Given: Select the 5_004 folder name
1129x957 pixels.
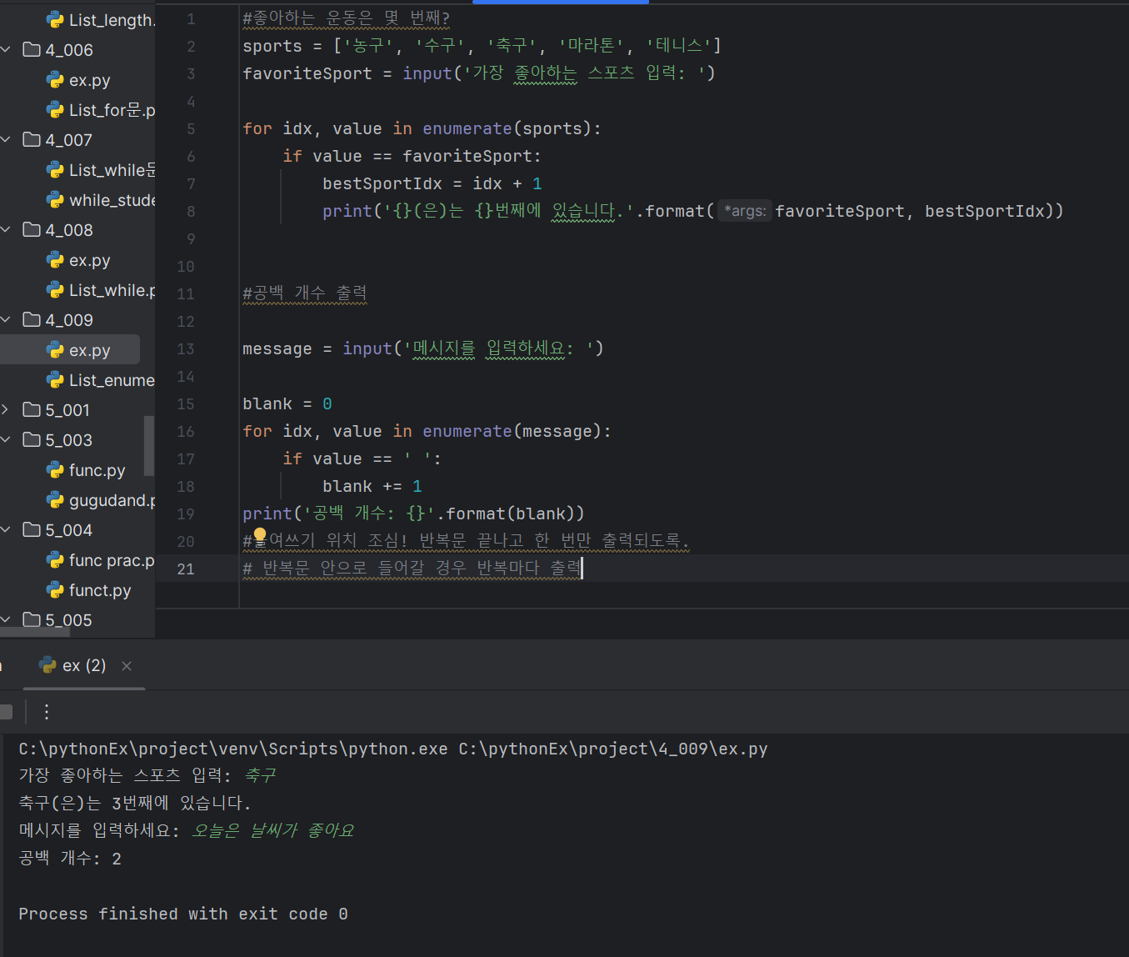Looking at the screenshot, I should coord(69,530).
